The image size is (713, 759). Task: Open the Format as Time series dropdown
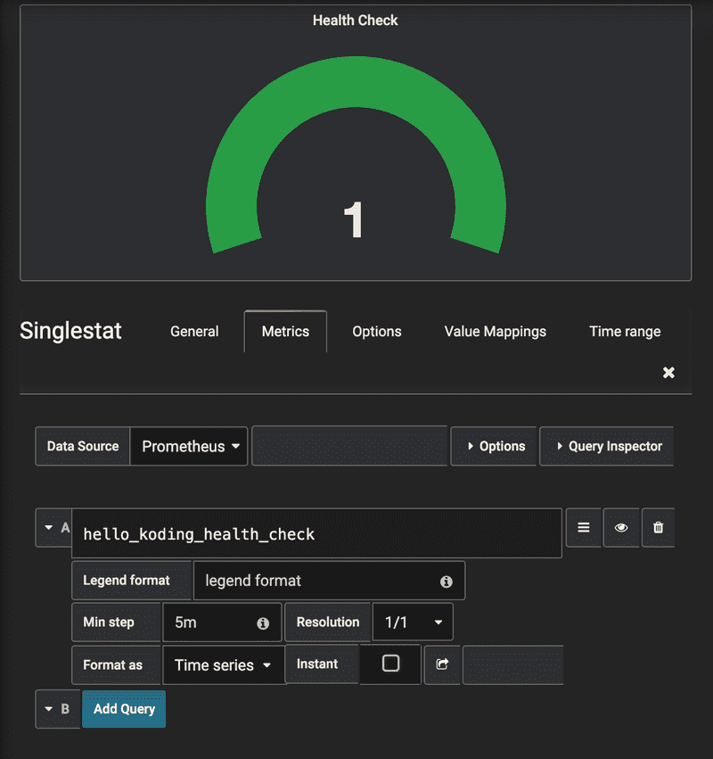pyautogui.click(x=223, y=665)
